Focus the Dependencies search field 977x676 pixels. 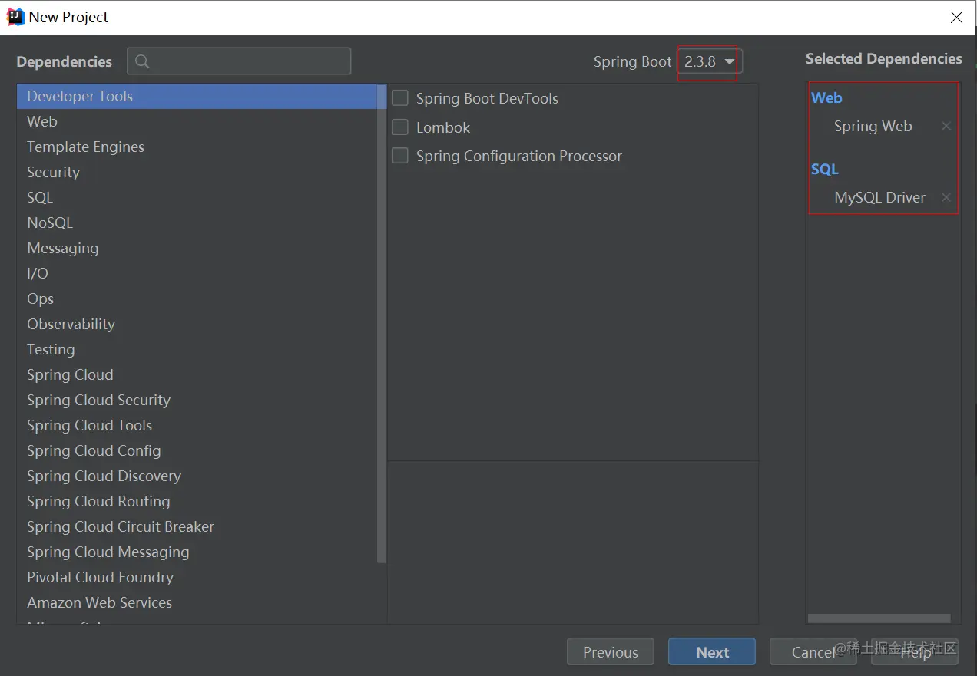239,61
